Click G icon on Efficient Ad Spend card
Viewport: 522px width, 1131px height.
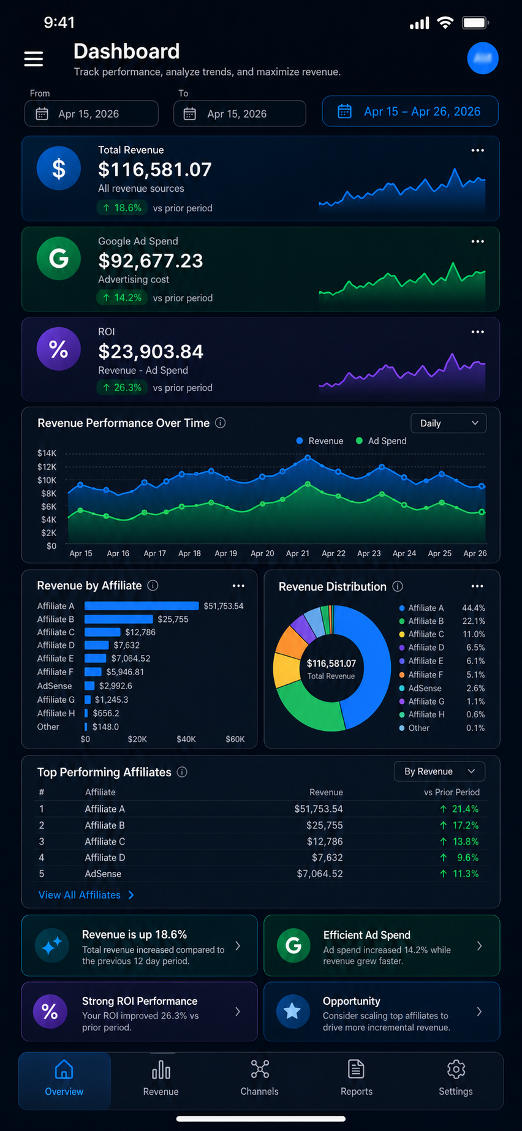pyautogui.click(x=293, y=945)
